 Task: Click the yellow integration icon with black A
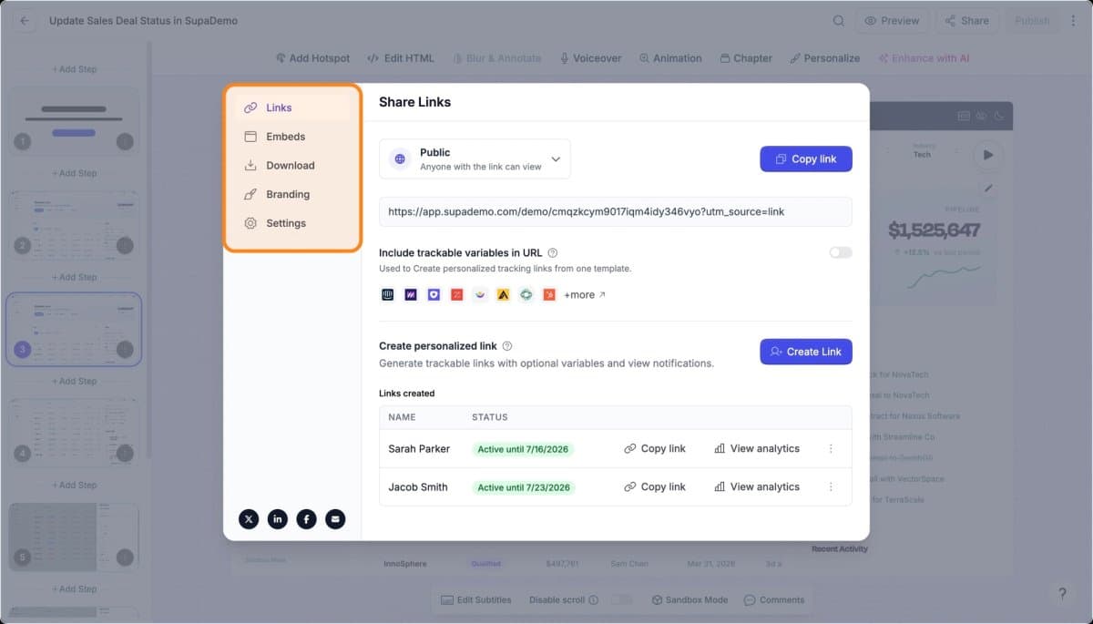tap(503, 294)
